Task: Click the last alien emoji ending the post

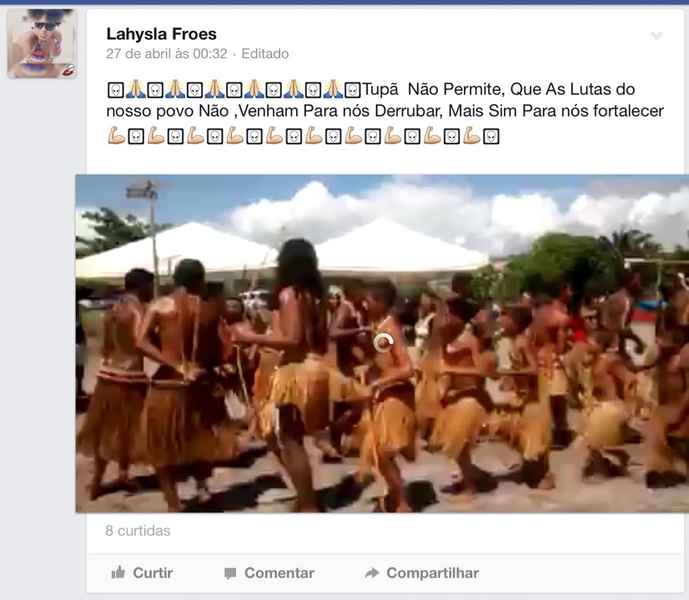Action: point(491,137)
